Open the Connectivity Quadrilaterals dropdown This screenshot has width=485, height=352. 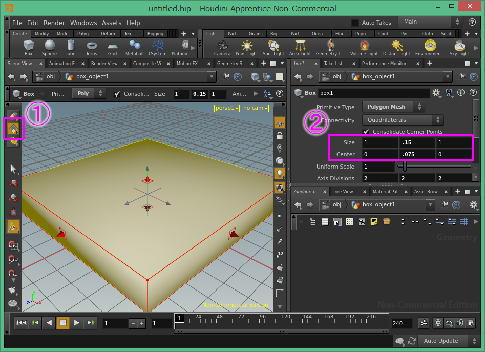(x=403, y=120)
